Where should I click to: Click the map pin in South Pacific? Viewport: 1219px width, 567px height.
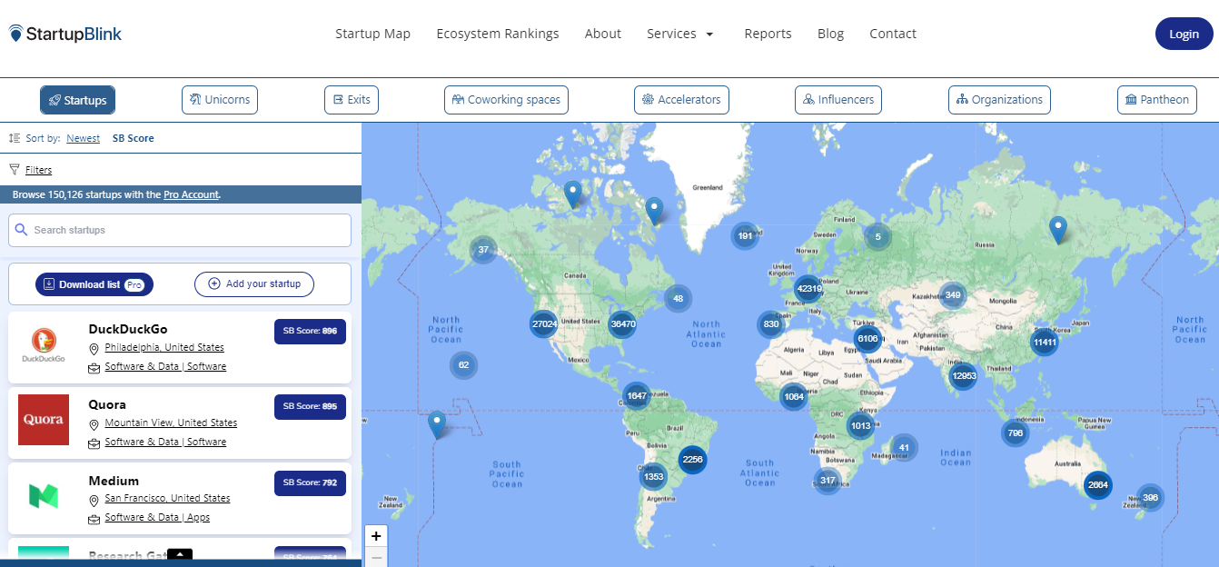[437, 424]
